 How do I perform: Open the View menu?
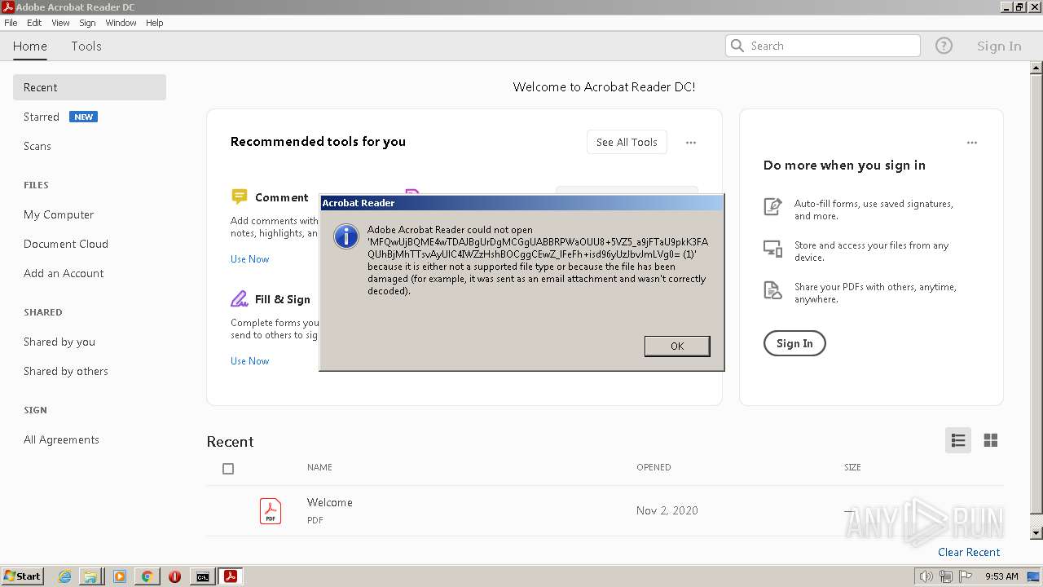[60, 23]
